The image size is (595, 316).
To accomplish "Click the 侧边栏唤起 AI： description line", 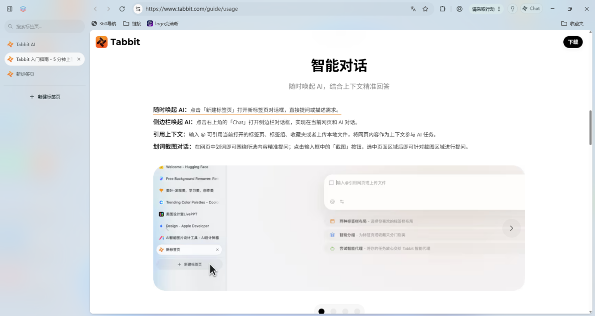I will pos(256,122).
